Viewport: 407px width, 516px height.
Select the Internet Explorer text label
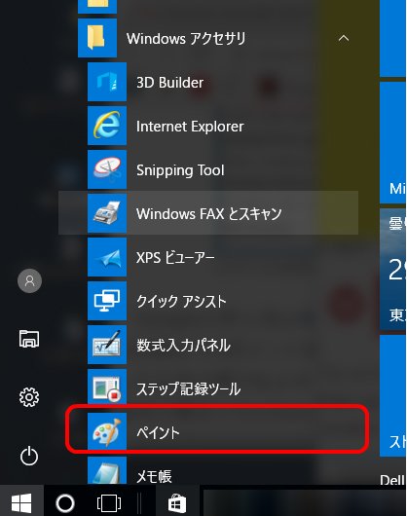190,127
